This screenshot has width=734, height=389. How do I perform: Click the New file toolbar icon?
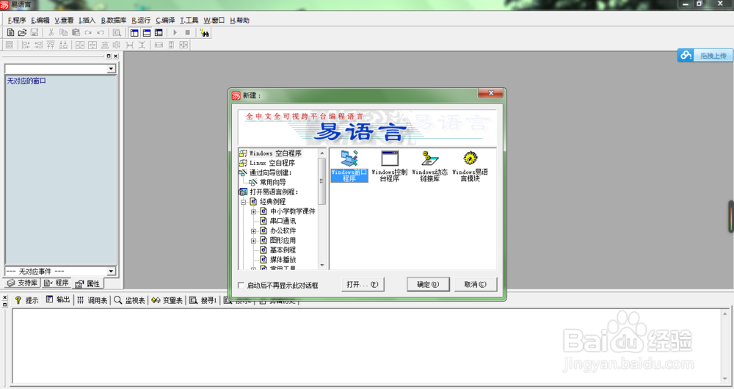click(10, 32)
